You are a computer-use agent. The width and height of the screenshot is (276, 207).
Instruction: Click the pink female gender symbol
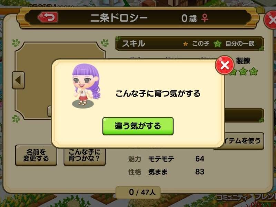point(205,18)
